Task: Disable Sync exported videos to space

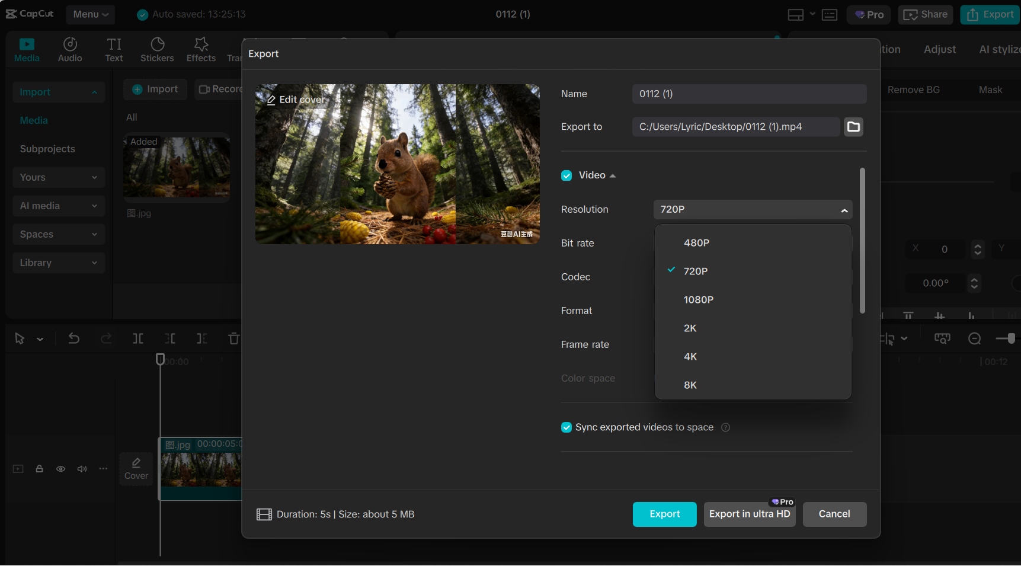Action: [x=566, y=427]
